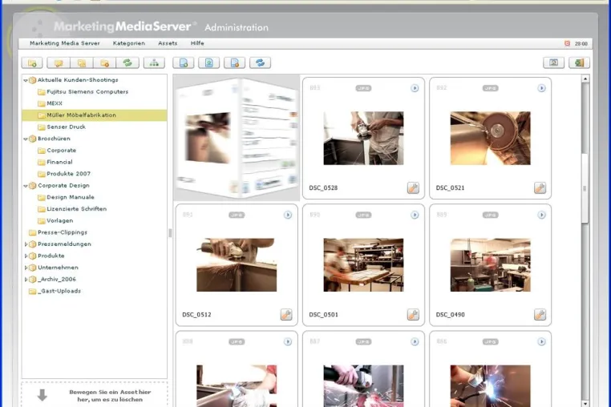Open the image preview view icon in toolbar
The width and height of the screenshot is (611, 407).
pos(553,62)
